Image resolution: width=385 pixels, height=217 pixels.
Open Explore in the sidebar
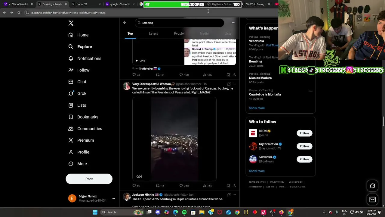point(80,47)
